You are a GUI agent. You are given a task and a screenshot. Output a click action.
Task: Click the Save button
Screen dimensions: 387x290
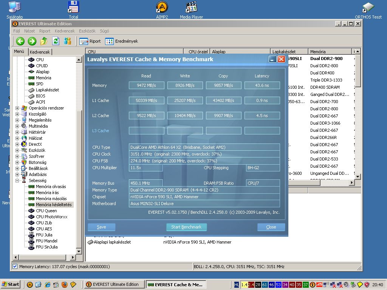[101, 227]
